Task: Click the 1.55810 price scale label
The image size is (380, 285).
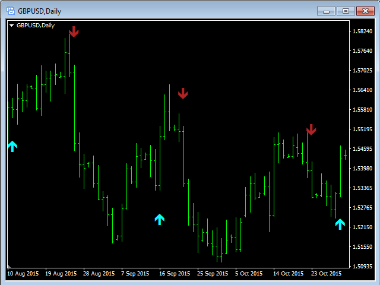Action: pos(362,110)
